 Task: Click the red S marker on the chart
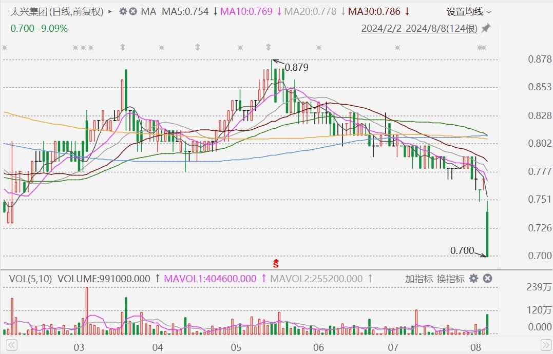(x=276, y=264)
